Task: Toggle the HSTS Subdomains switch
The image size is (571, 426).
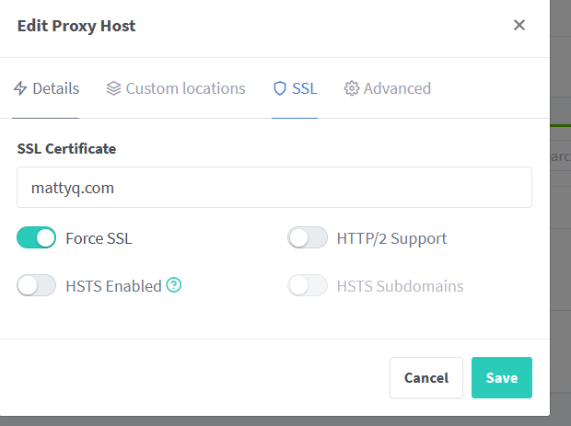Action: [x=308, y=285]
